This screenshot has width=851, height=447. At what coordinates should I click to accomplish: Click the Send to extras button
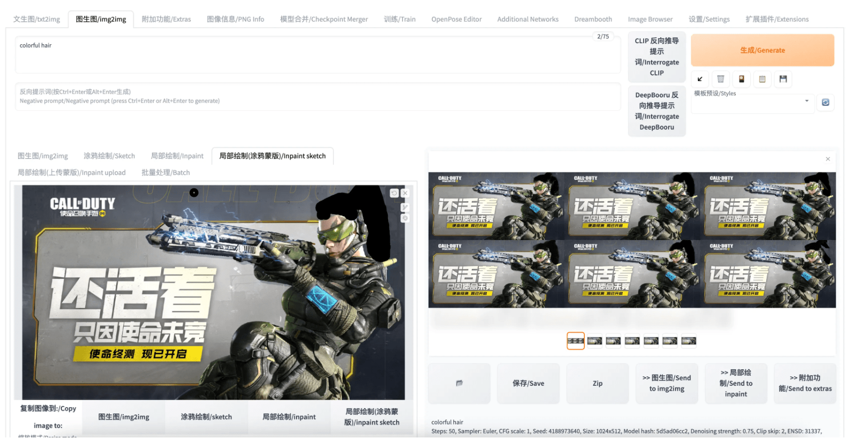click(805, 383)
